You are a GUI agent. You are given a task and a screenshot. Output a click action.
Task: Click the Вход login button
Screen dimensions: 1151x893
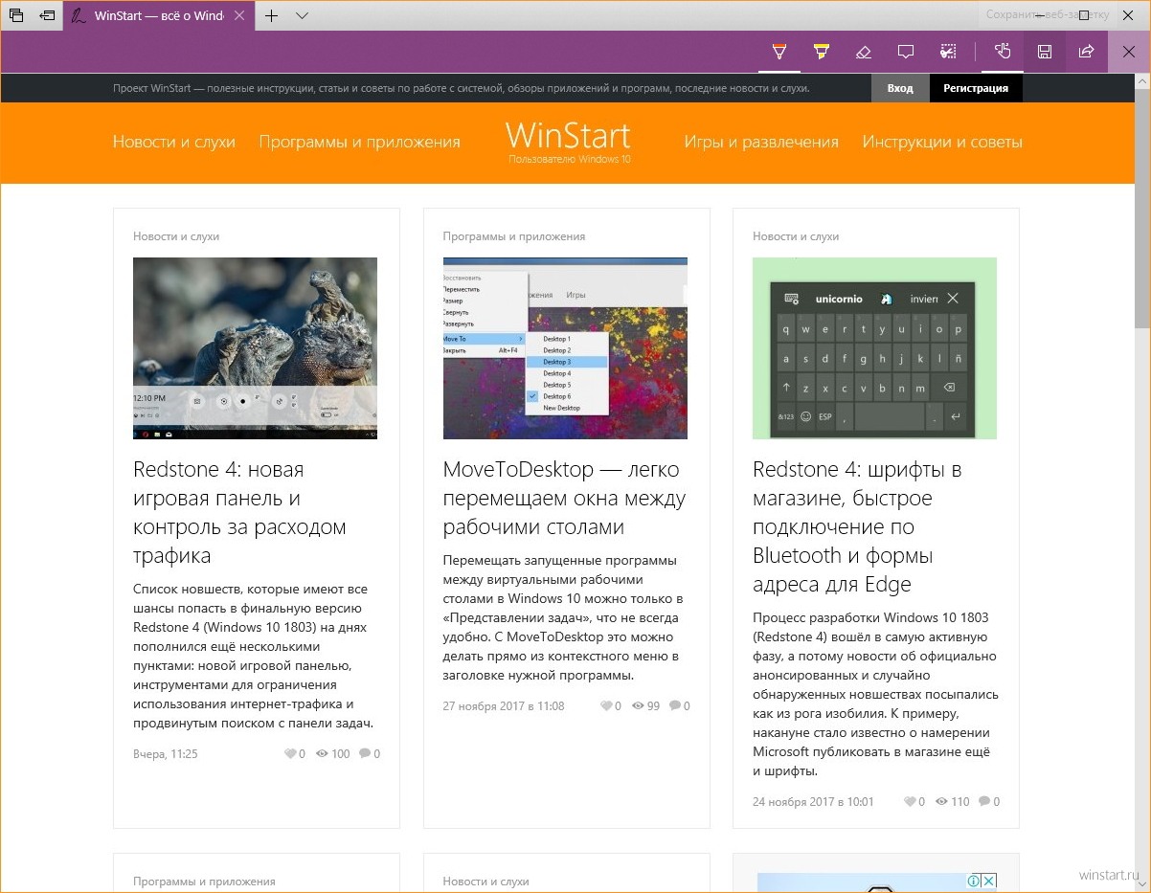pyautogui.click(x=900, y=88)
